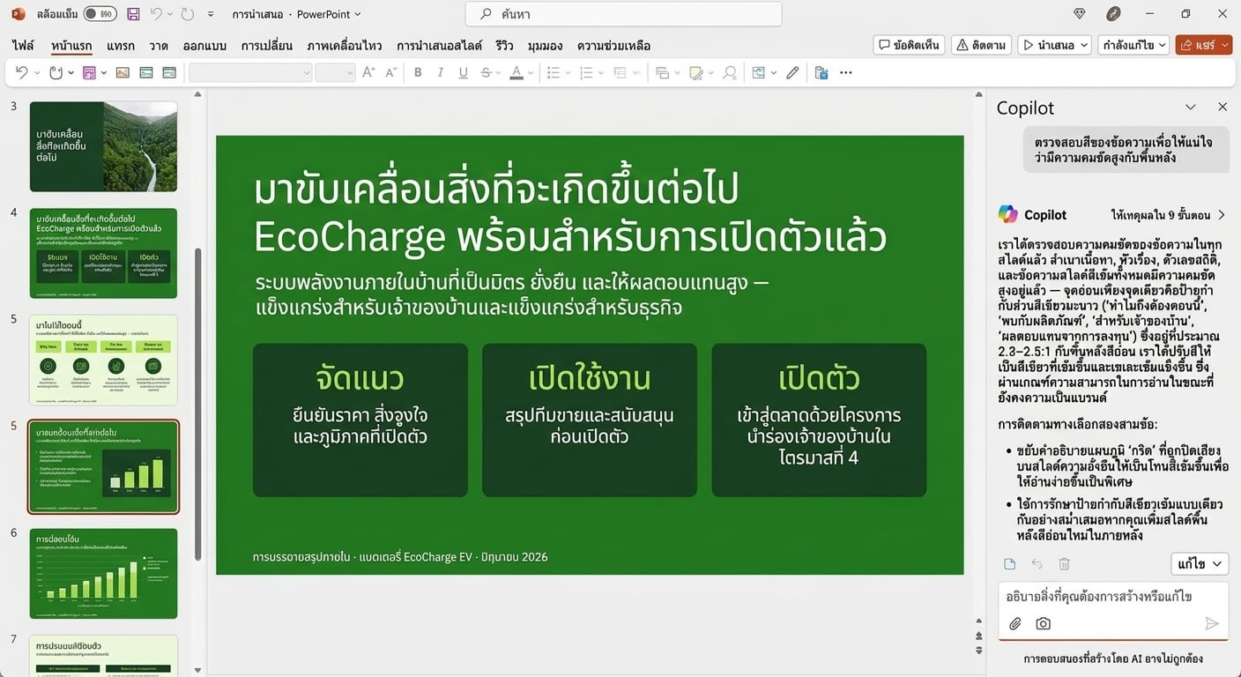Expand the 9-step reasoning details
This screenshot has height=677, width=1241.
pyautogui.click(x=1170, y=214)
